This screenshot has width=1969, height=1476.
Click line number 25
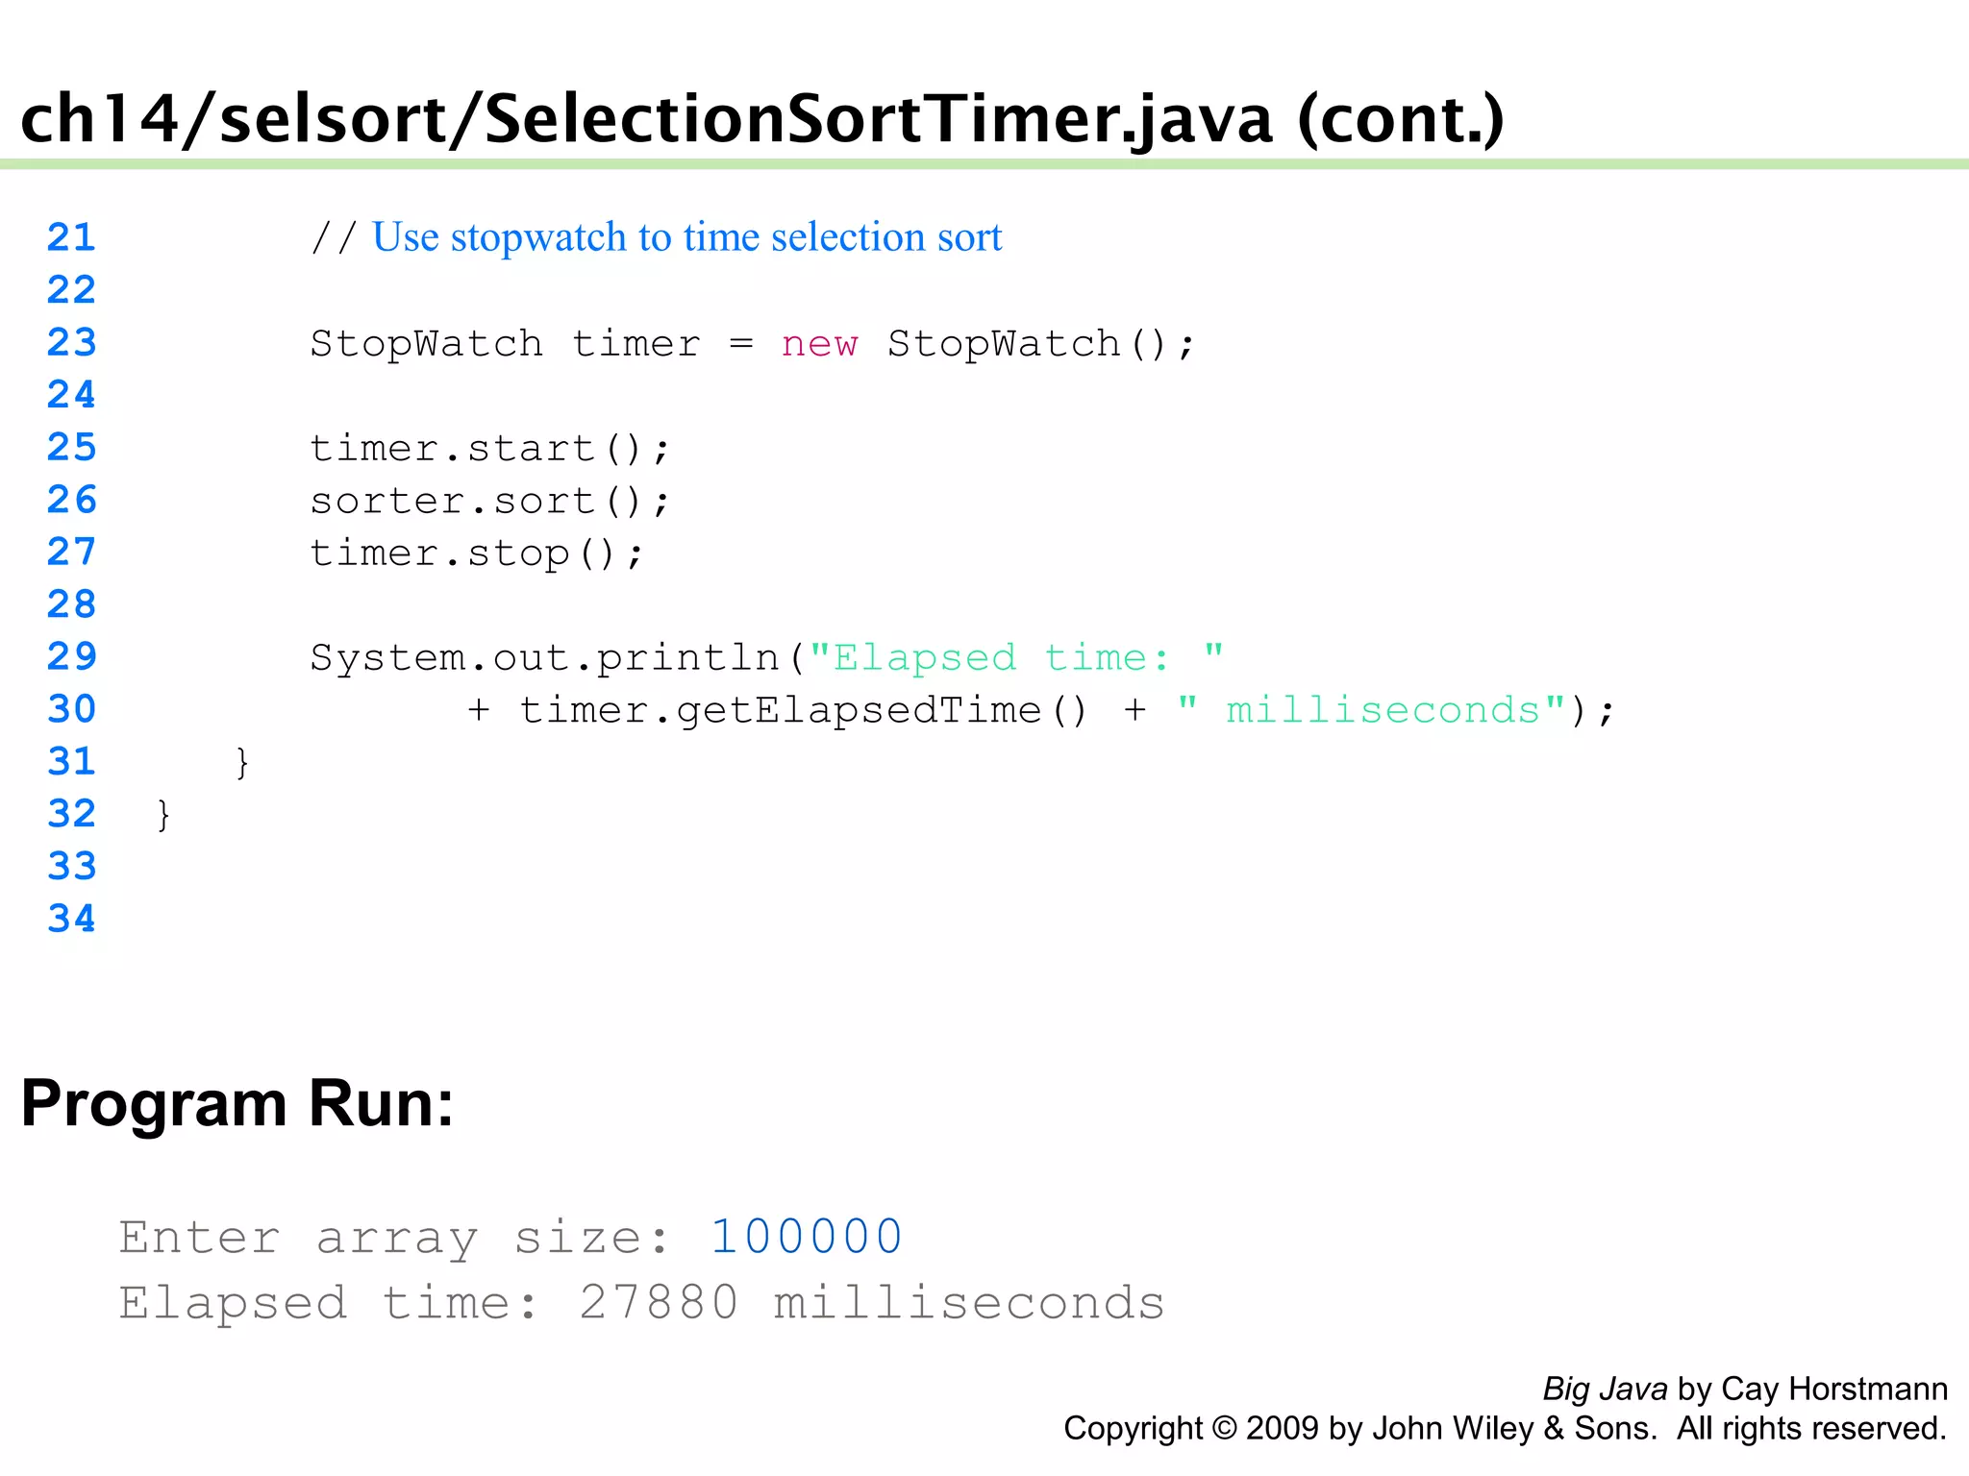(x=71, y=447)
